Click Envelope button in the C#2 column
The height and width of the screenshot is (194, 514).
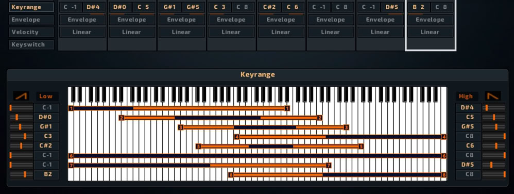click(x=281, y=20)
